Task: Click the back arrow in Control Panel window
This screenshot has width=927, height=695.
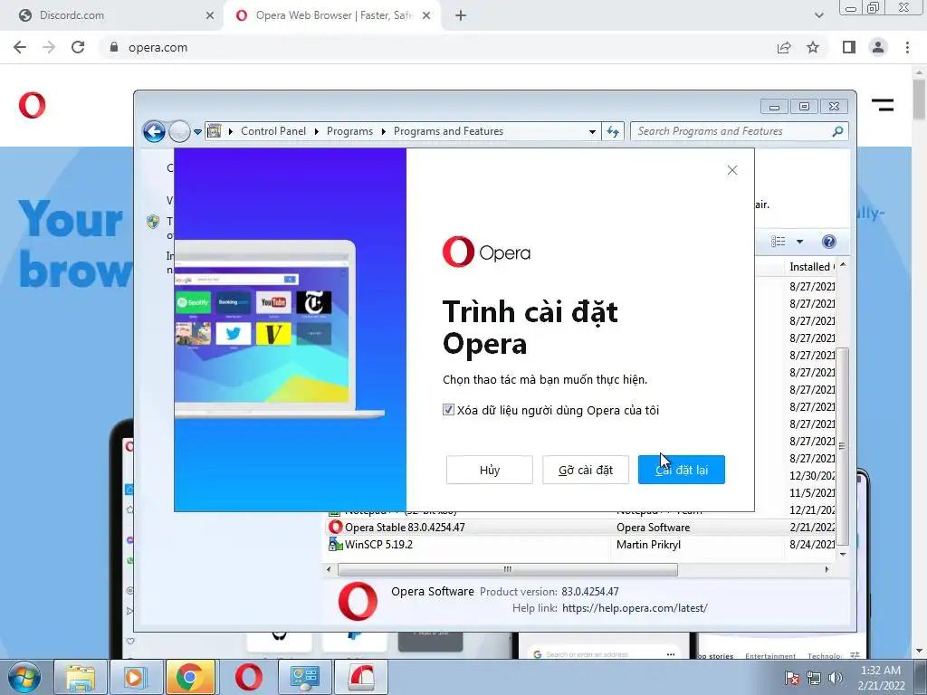Action: pos(154,131)
